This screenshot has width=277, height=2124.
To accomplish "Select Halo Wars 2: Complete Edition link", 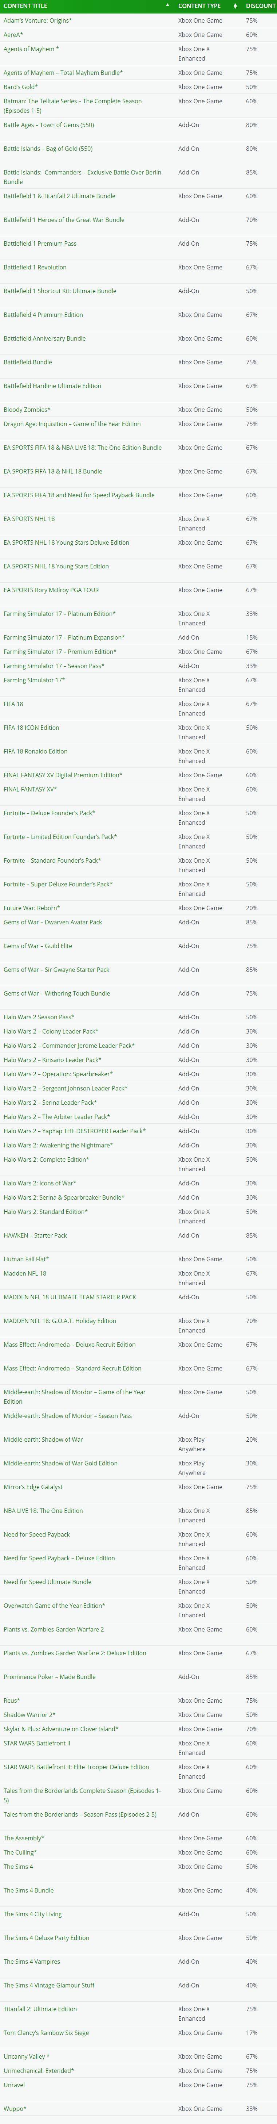I will coord(46,1159).
